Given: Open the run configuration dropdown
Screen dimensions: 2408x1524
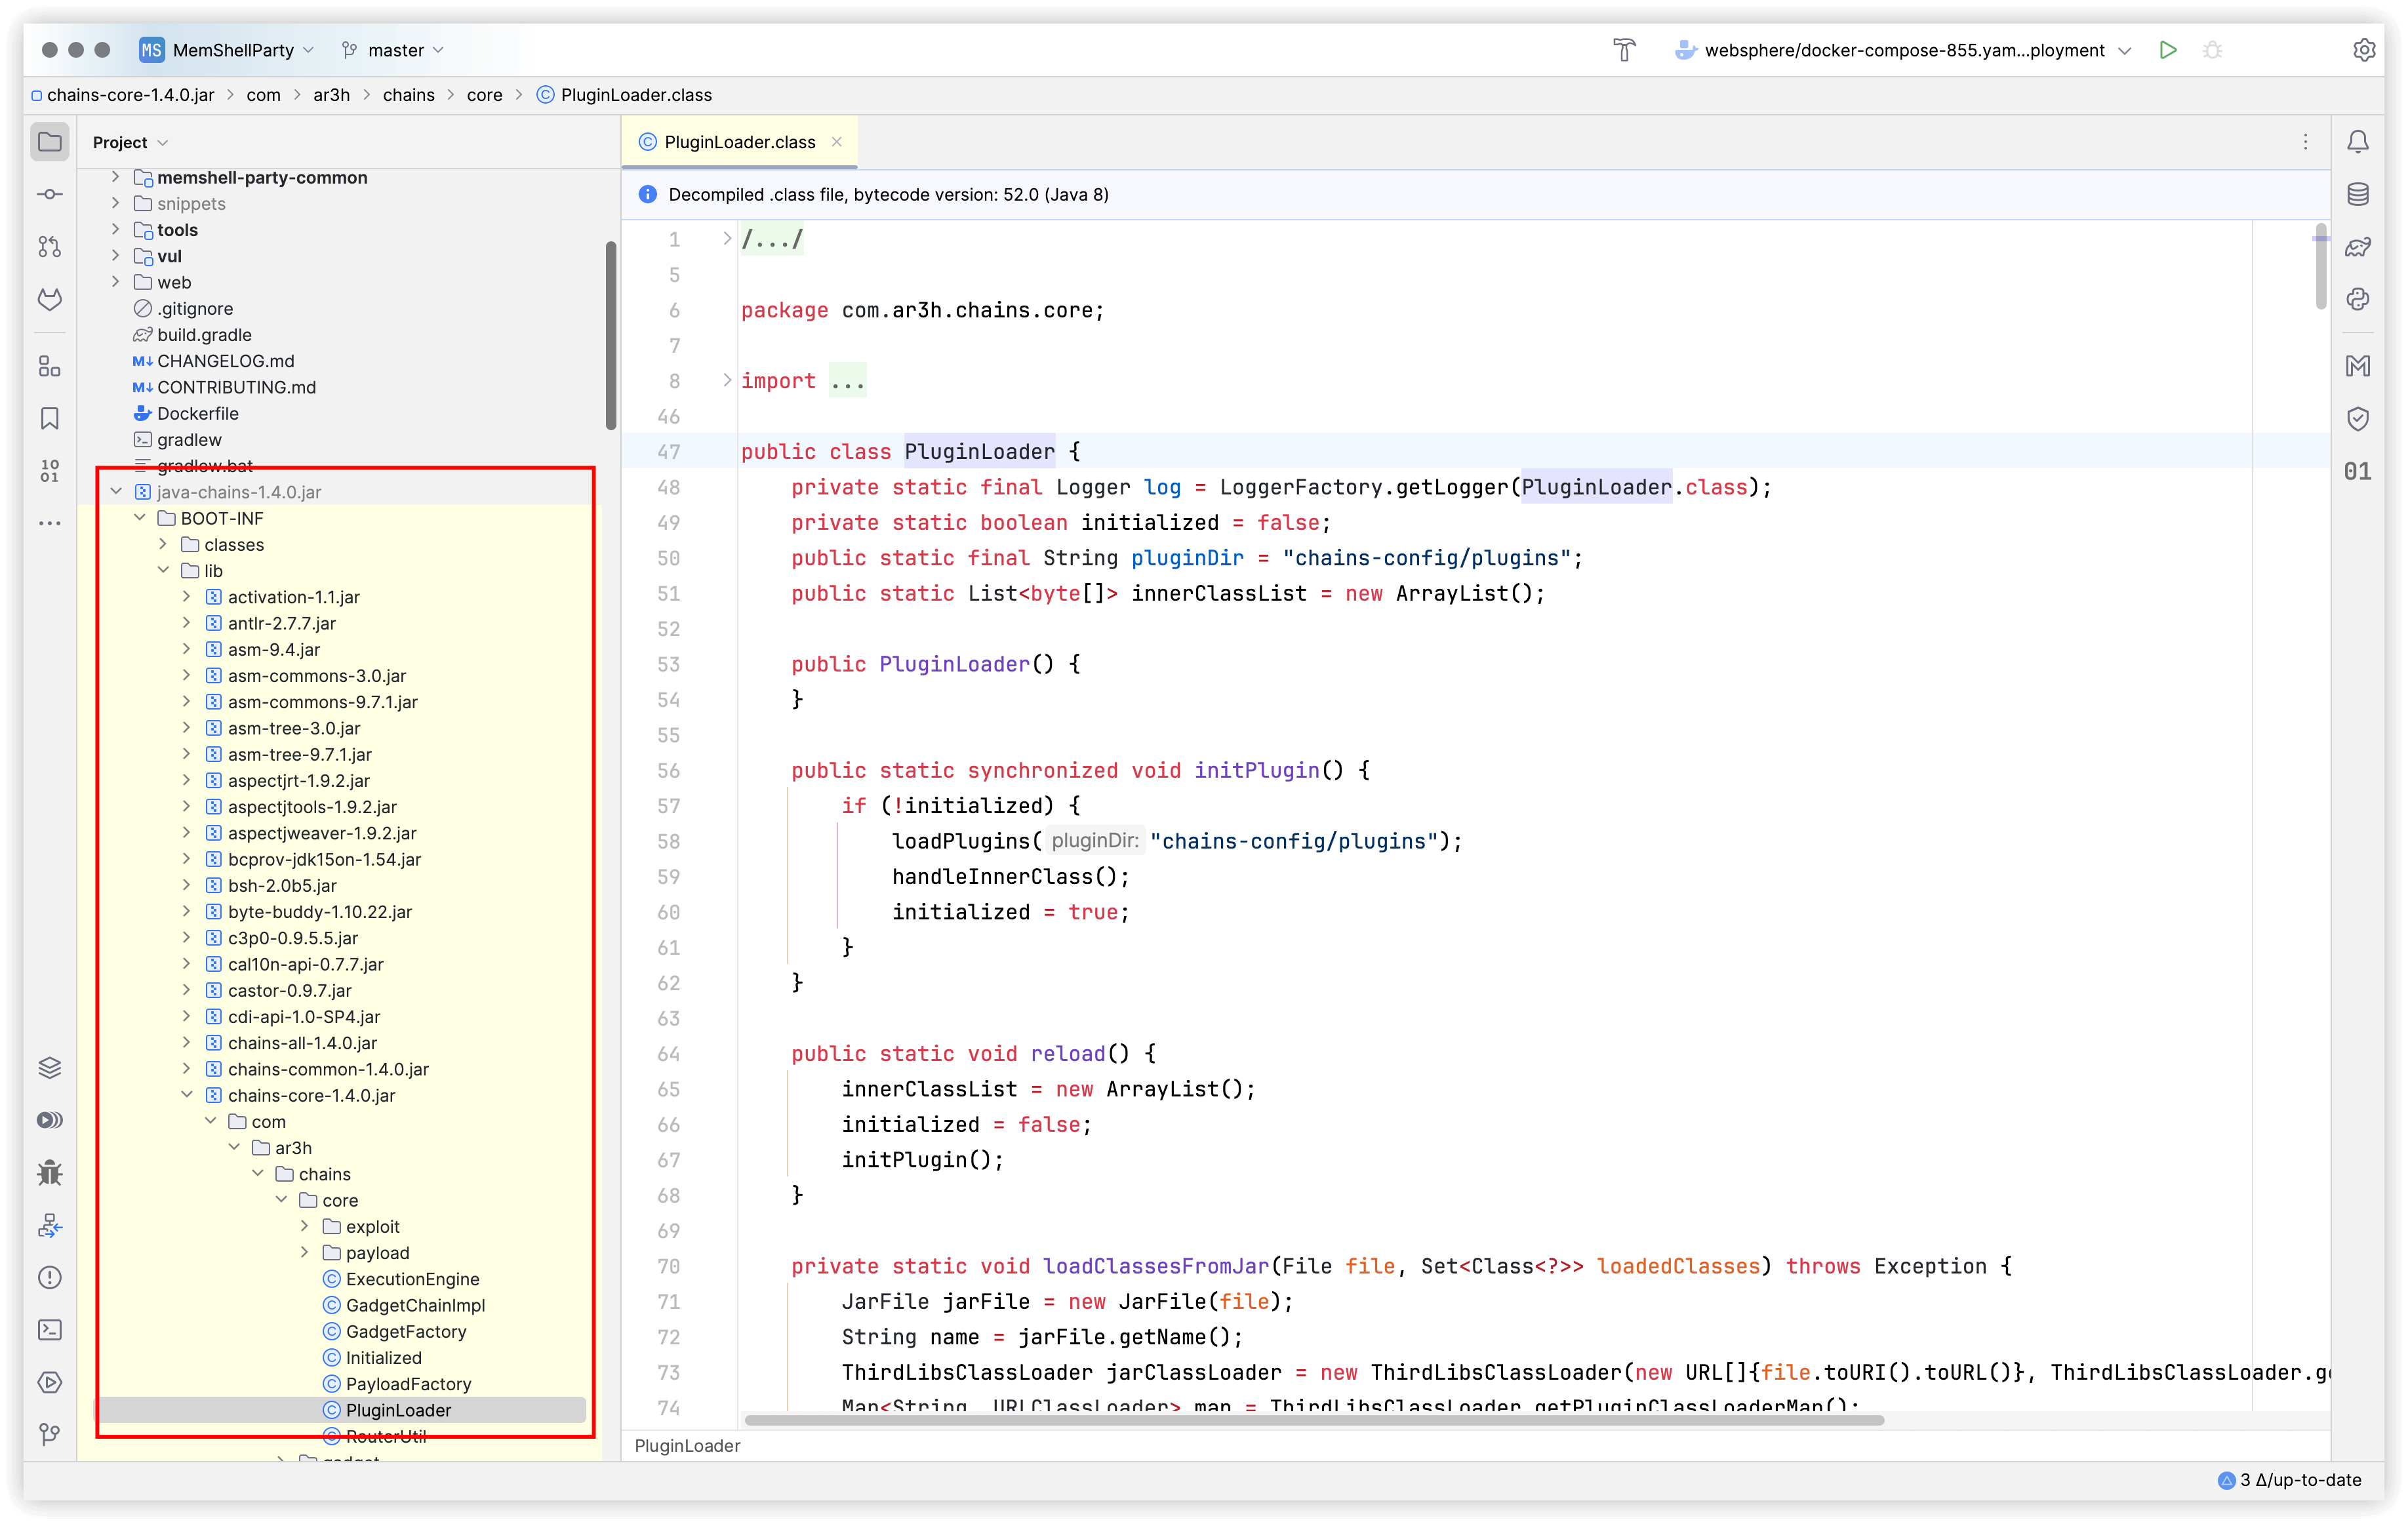Looking at the screenshot, I should (x=1906, y=50).
